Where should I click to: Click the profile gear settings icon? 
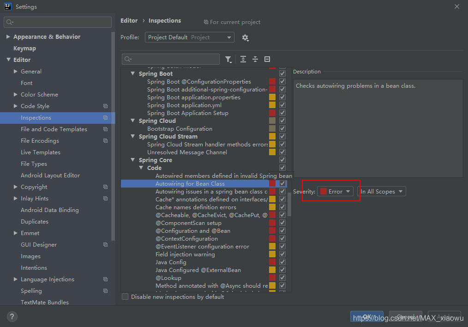245,37
